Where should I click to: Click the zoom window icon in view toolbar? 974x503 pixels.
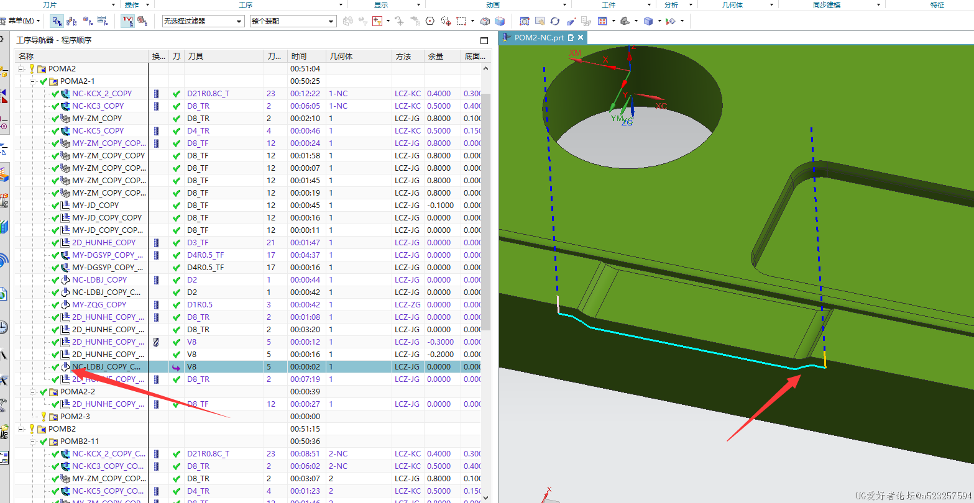525,21
